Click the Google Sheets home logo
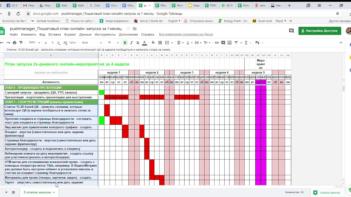351x197 pixels. (x=2, y=31)
